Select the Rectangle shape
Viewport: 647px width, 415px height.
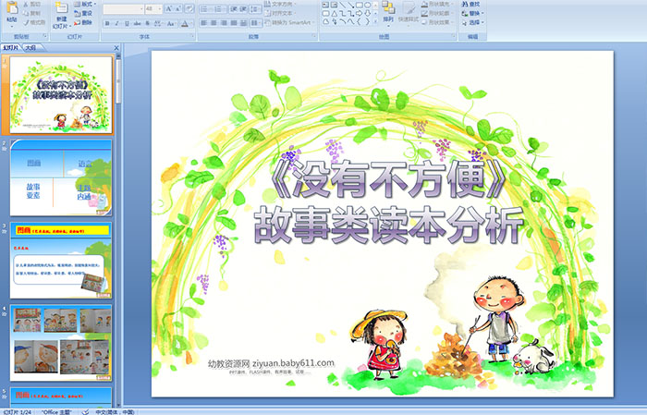coord(360,5)
